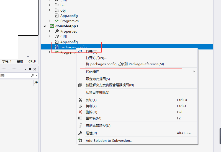
Task: Click the 行 column header
Action: pyautogui.click(x=36, y=83)
